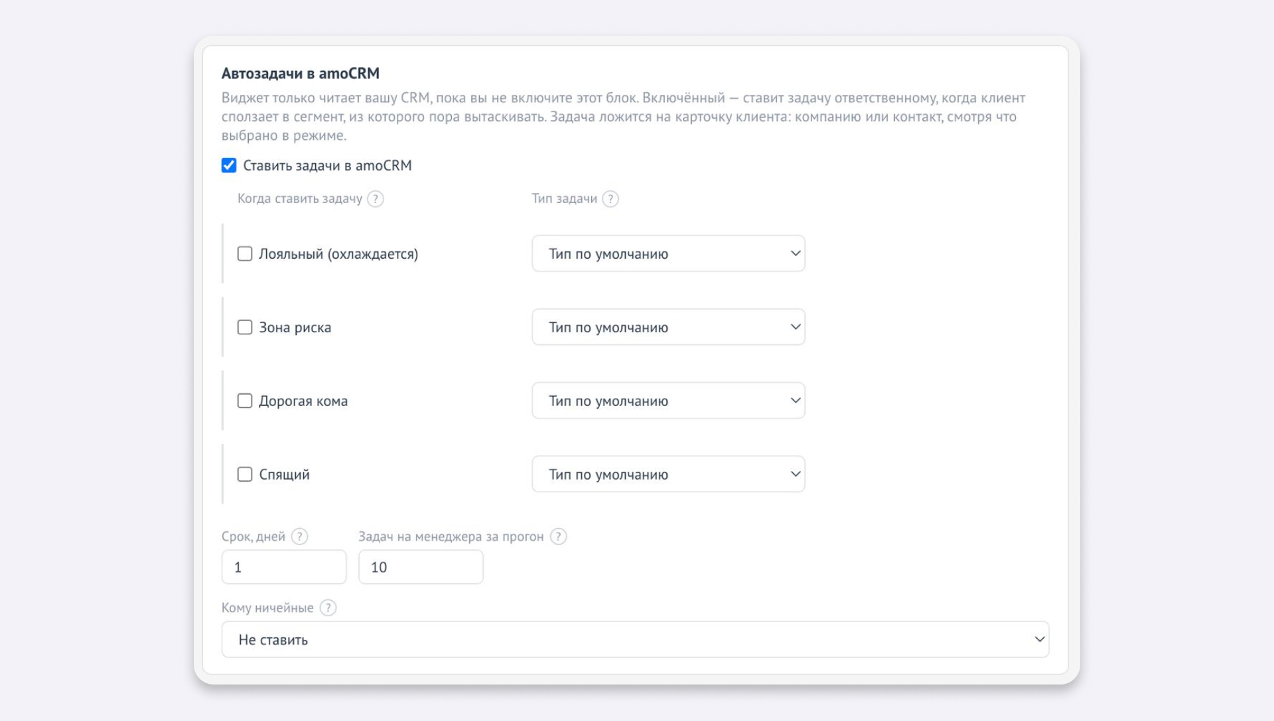This screenshot has height=721, width=1274.
Task: Click help icon for Задач на менеджера за прогон
Action: [559, 537]
